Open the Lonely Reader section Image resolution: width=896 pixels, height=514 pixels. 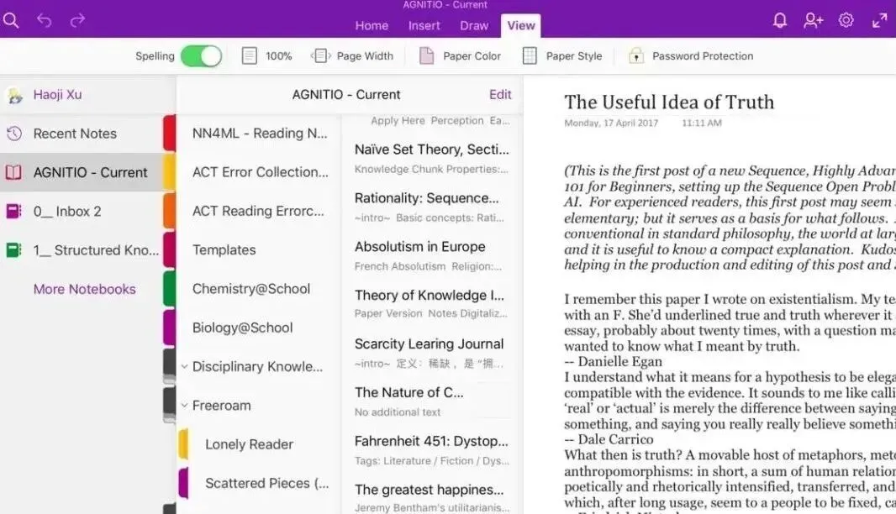[249, 444]
